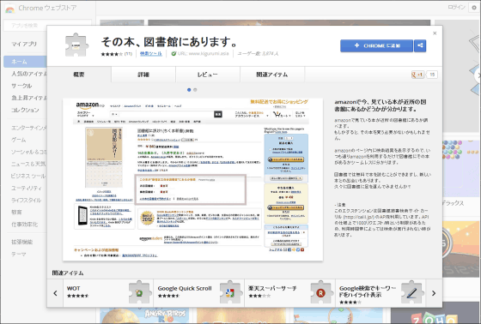
Task: Select ライフスタイル category in sidebar
Action: tap(26, 200)
